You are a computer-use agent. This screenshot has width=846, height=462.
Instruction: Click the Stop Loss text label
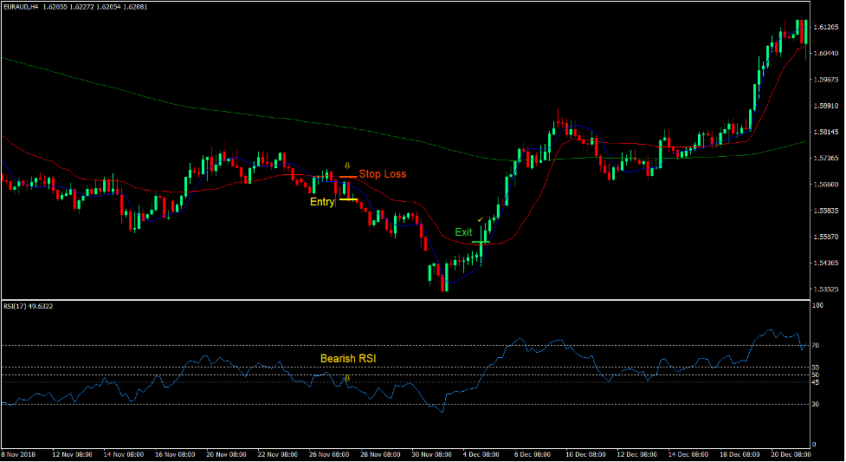point(382,174)
